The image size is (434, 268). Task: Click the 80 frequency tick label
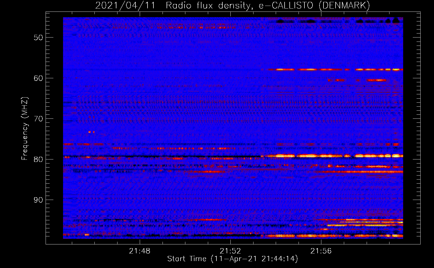point(38,159)
